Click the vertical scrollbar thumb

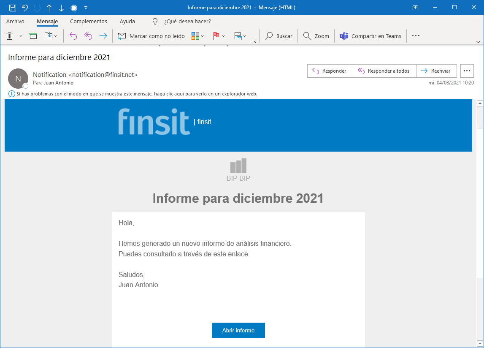click(480, 203)
